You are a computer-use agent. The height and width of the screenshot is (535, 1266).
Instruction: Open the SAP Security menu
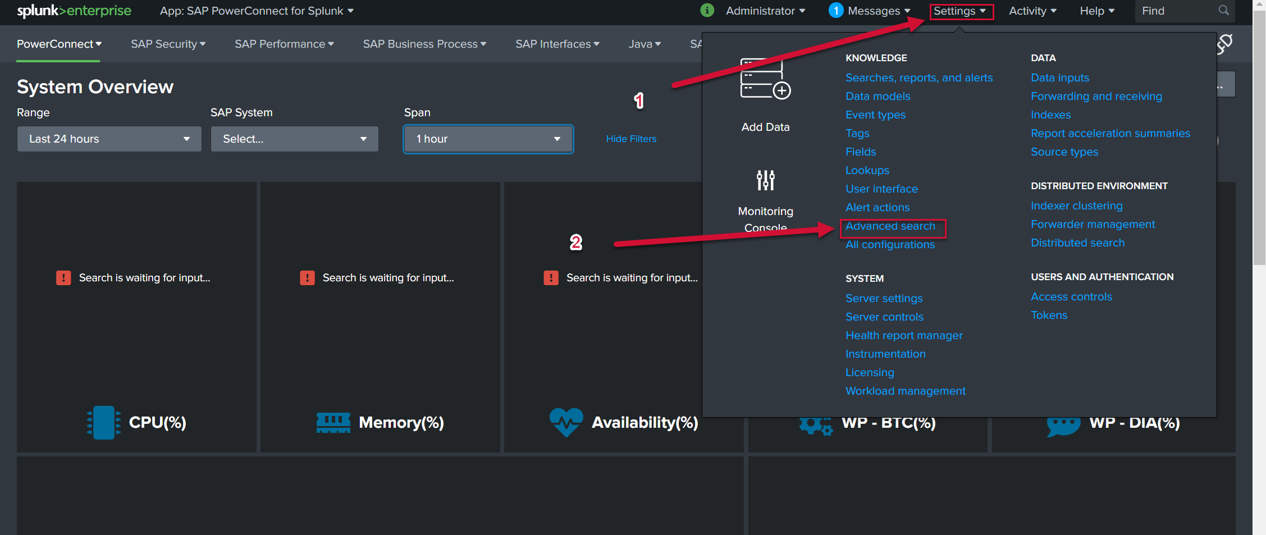tap(168, 44)
